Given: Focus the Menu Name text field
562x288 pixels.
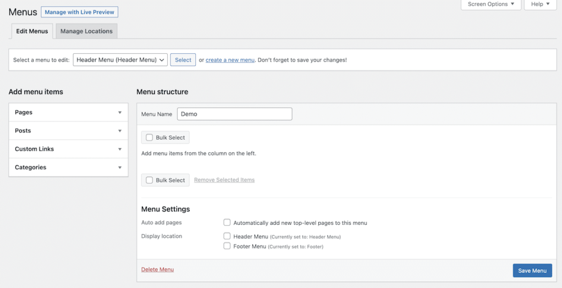Looking at the screenshot, I should click(234, 114).
